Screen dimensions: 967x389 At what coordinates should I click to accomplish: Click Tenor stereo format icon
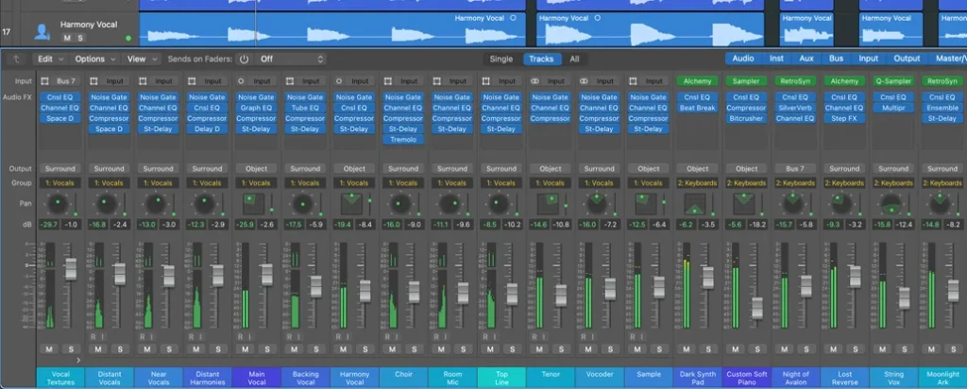(534, 81)
